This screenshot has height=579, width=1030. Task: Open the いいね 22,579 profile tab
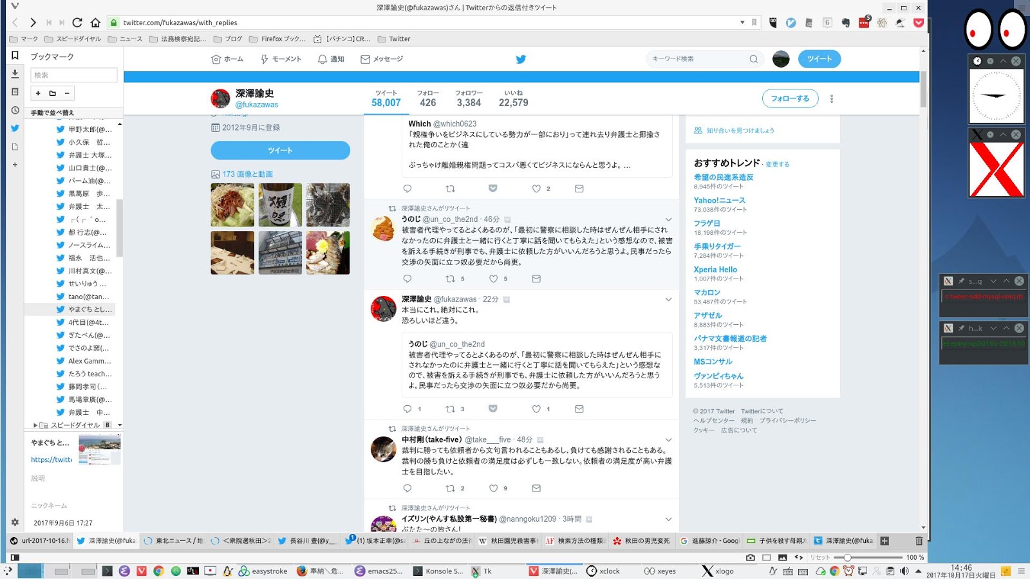click(513, 98)
